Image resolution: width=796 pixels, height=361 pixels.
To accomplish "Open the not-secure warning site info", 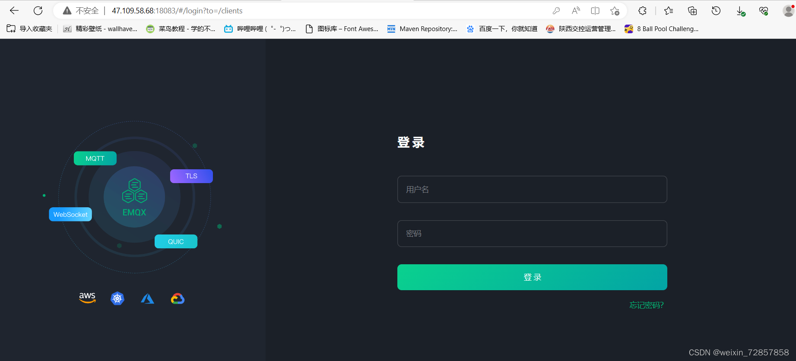I will 81,11.
